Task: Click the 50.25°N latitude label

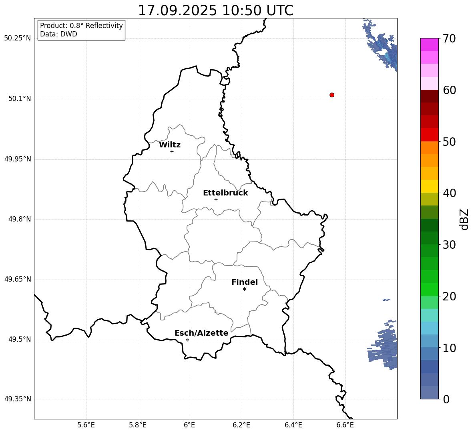Action: tap(18, 38)
